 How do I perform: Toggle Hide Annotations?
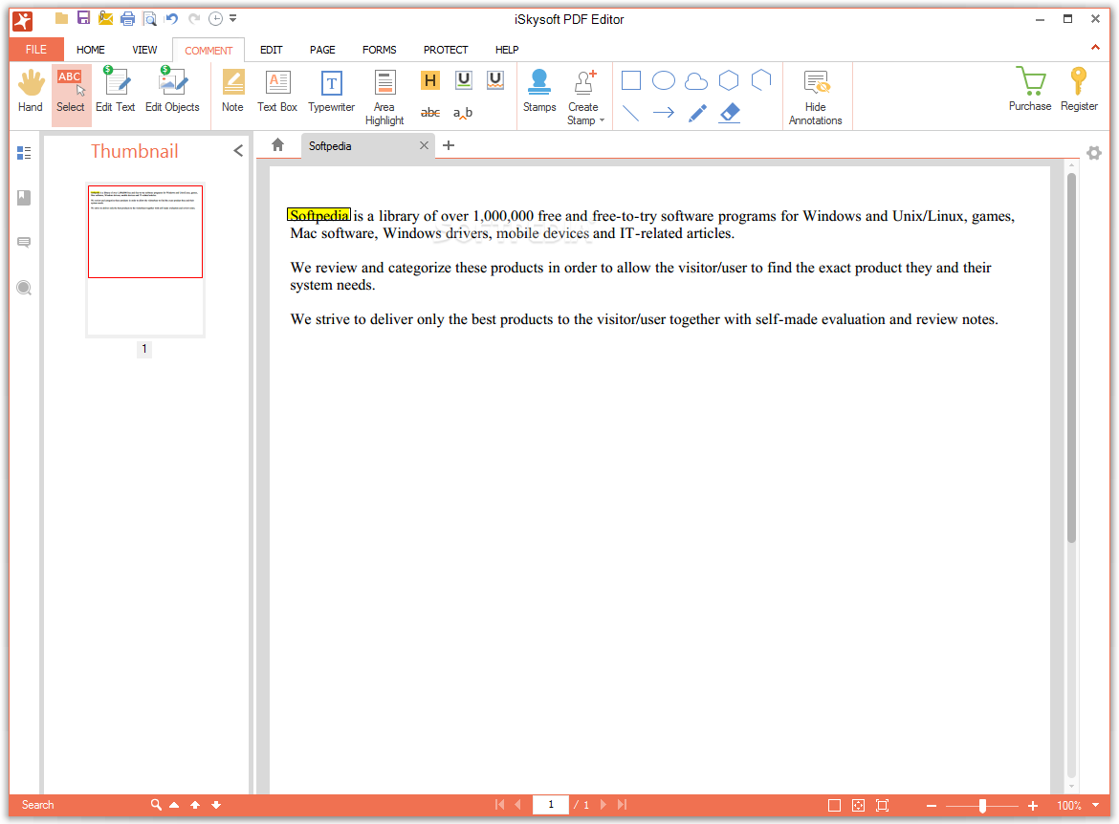pyautogui.click(x=816, y=98)
